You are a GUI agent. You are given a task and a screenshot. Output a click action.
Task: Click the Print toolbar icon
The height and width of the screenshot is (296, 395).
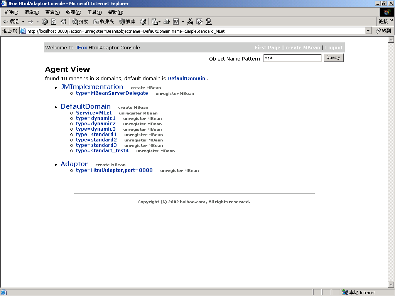[x=167, y=22]
